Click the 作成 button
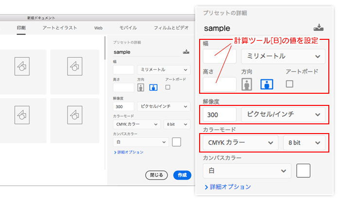 click(x=182, y=175)
